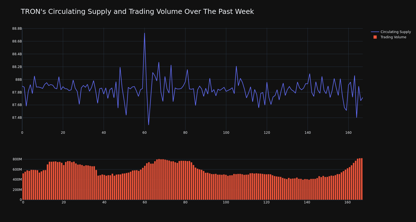Click the 87.4B y-axis label
This screenshot has height=222, width=416.
click(x=17, y=118)
